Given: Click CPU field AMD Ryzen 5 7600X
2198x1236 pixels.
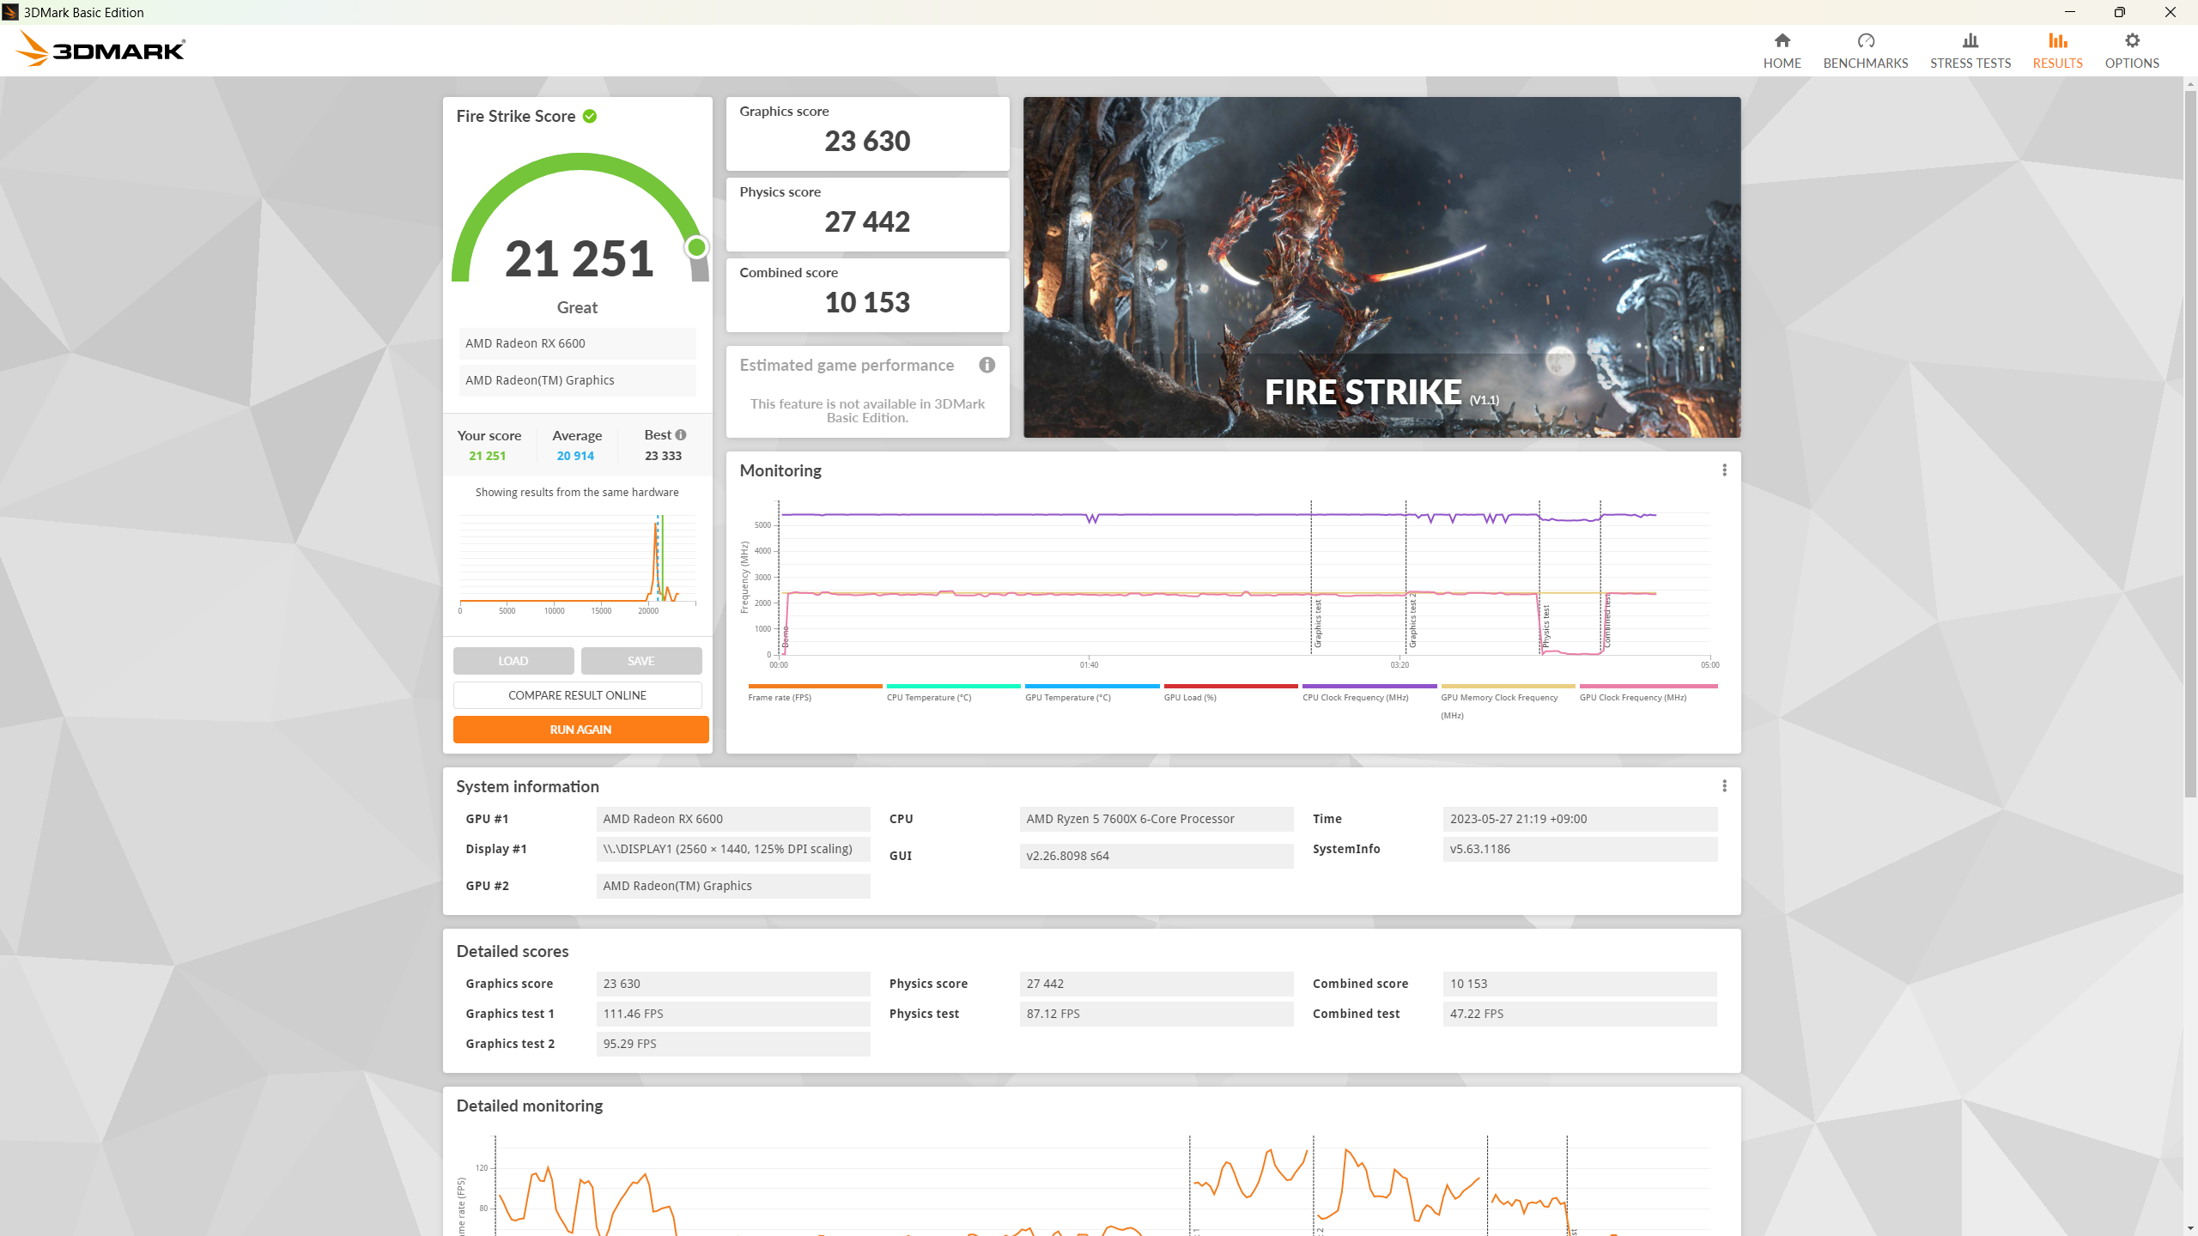Looking at the screenshot, I should (1157, 819).
